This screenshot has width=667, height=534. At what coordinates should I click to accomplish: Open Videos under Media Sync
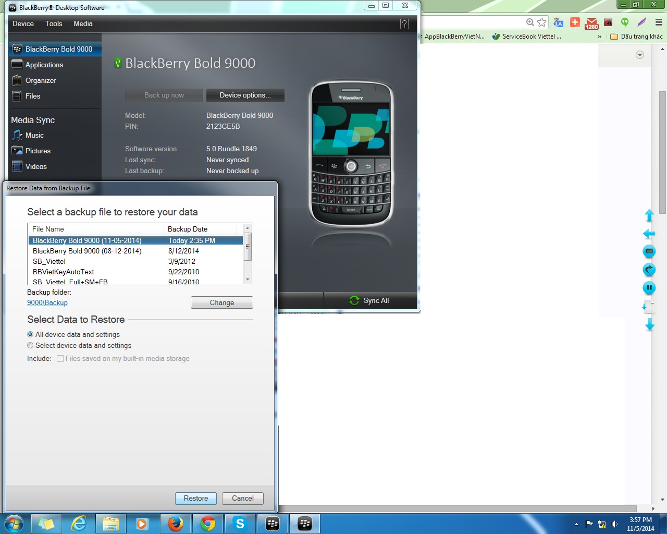pos(17,166)
